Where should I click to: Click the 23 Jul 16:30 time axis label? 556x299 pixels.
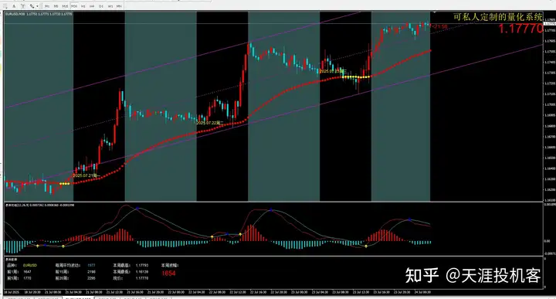381,292
